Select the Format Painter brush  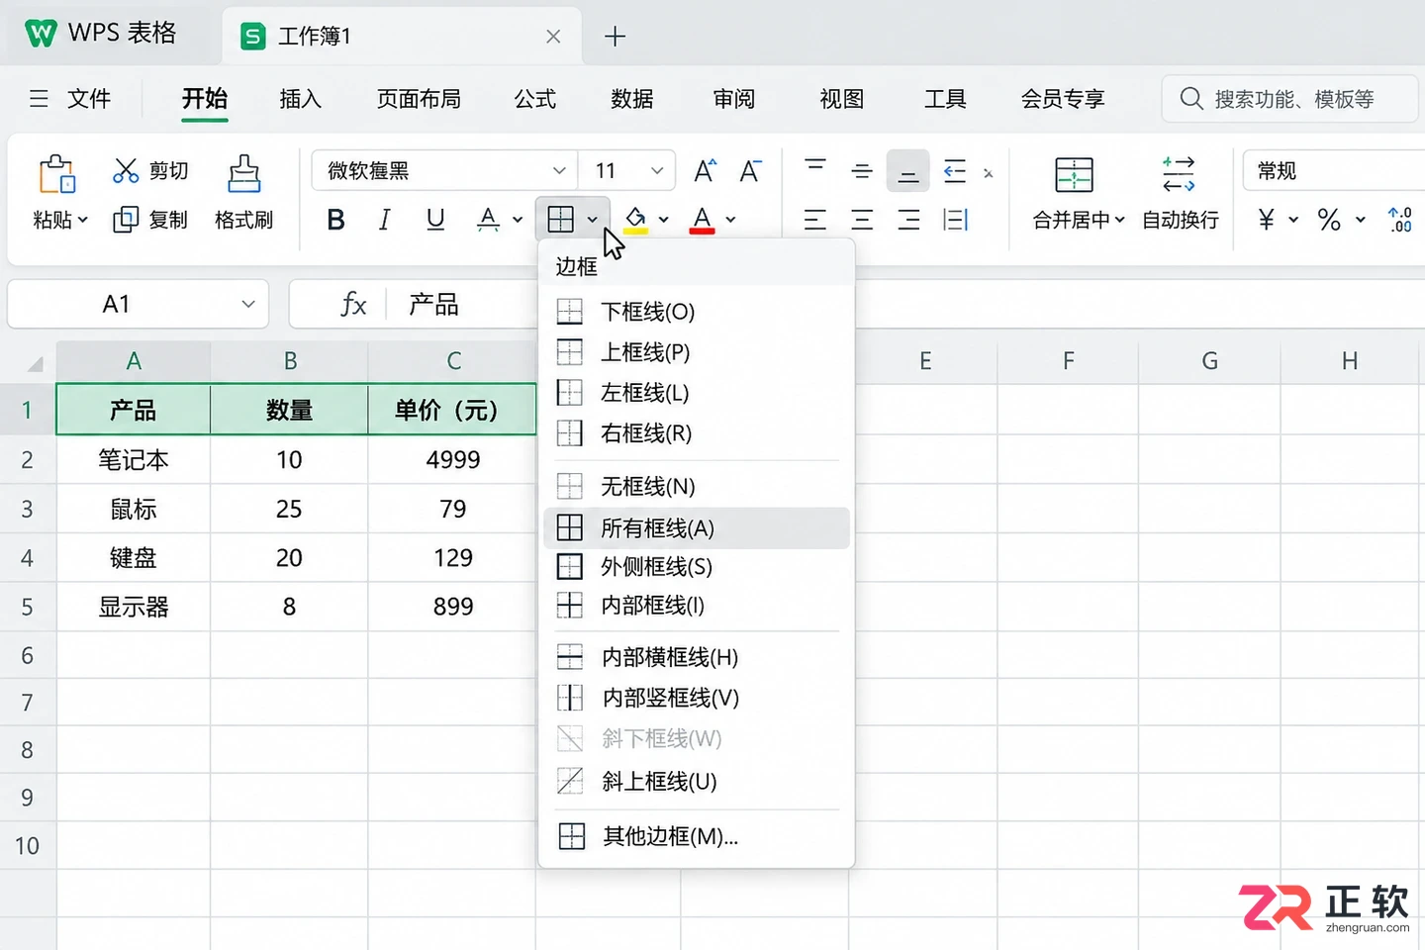(243, 174)
